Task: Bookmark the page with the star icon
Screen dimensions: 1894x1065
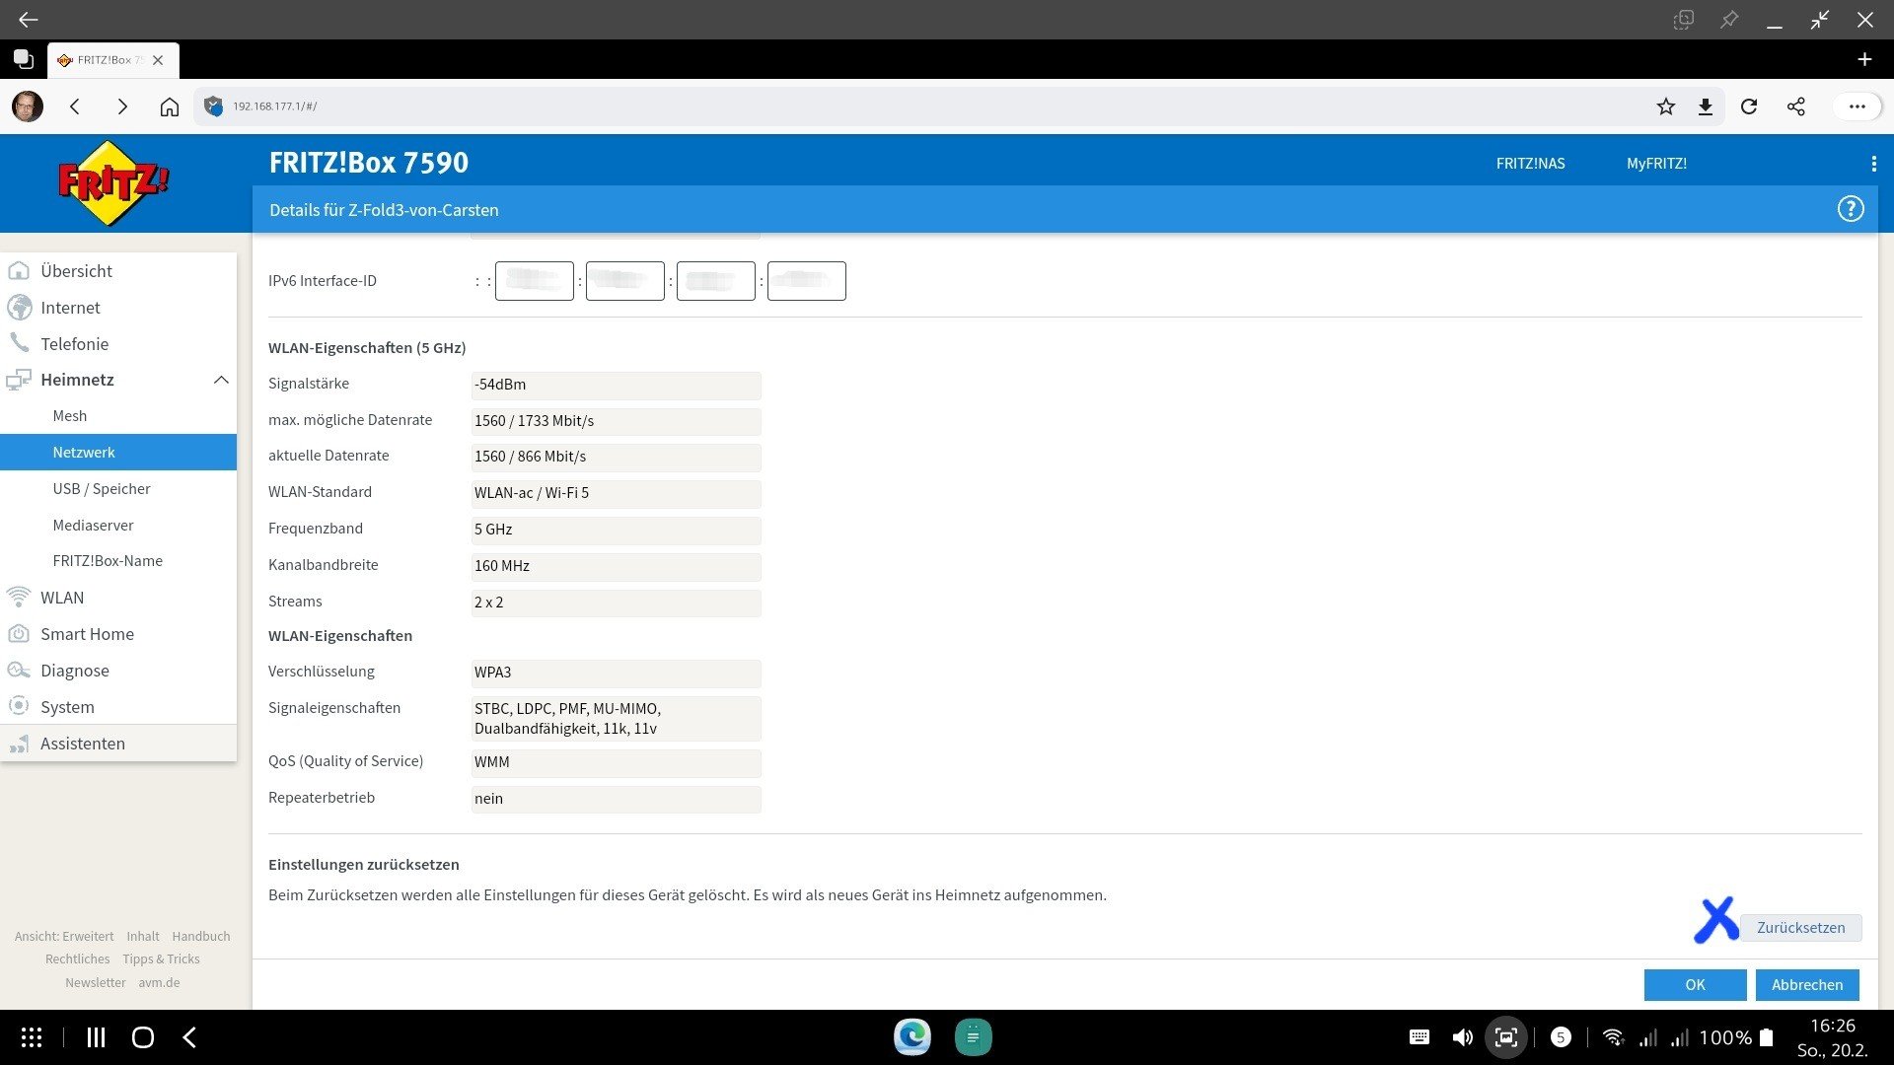Action: point(1666,106)
